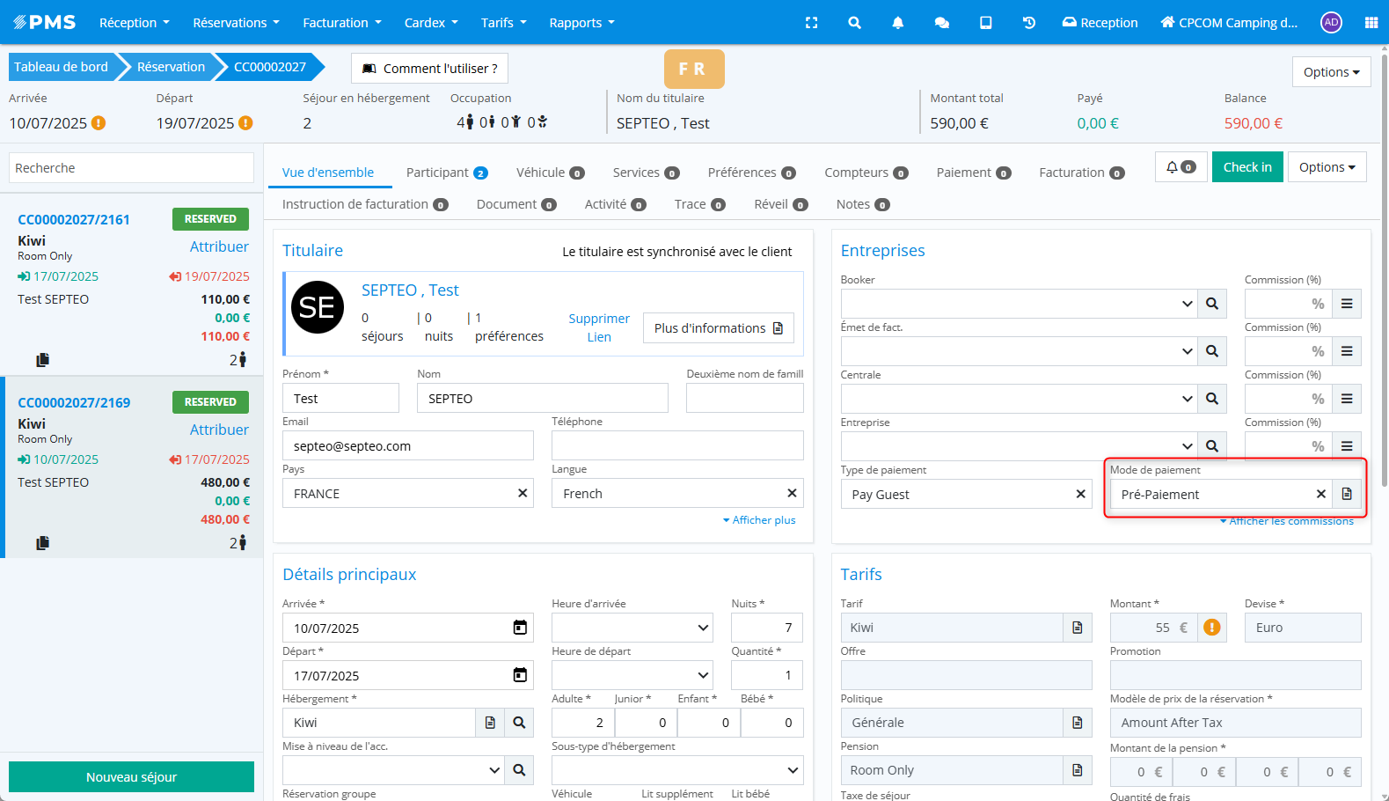This screenshot has height=801, width=1389.
Task: Open the search magnifier in top navbar
Action: (x=854, y=23)
